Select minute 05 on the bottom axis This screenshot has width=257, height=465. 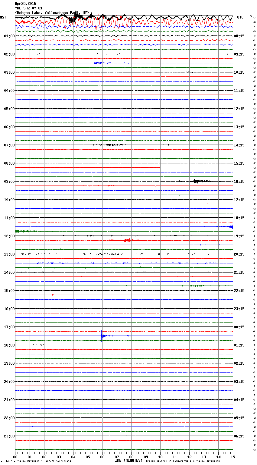click(x=88, y=457)
